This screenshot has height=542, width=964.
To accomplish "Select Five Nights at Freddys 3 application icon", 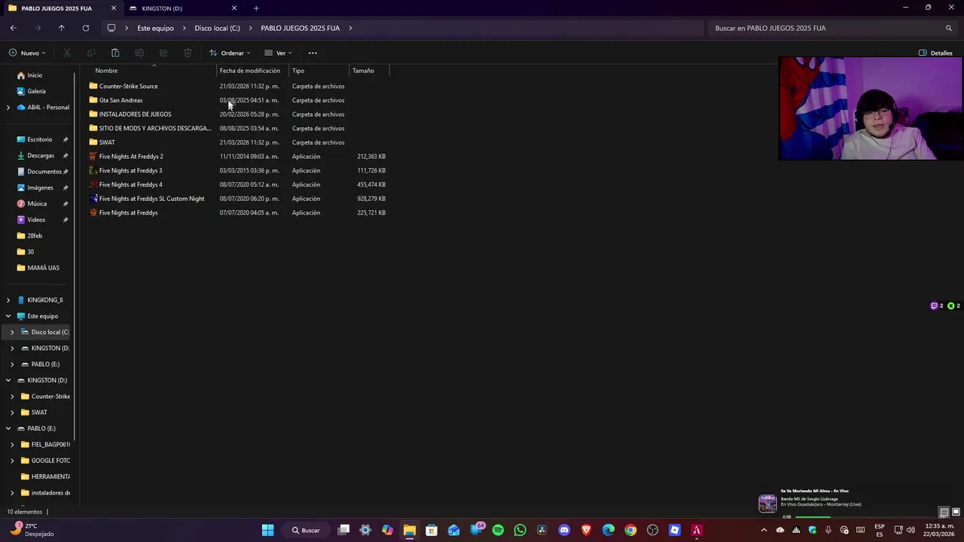I will [x=93, y=170].
